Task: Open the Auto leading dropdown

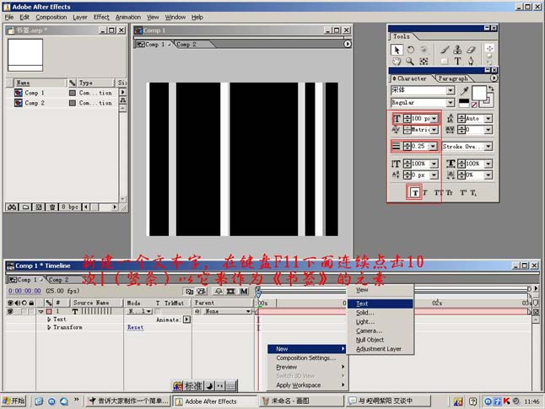Action: pyautogui.click(x=488, y=119)
